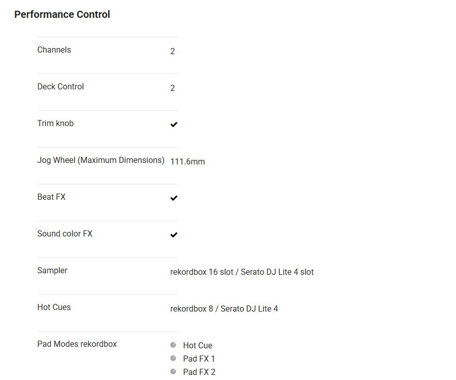Click the rekordbox 8 / Serato DJ Lite 4 value
The height and width of the screenshot is (380, 456).
pyautogui.click(x=224, y=309)
